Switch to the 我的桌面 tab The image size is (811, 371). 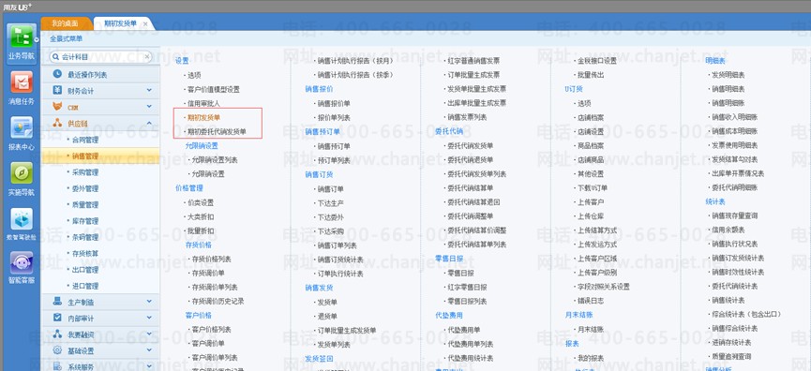(66, 23)
